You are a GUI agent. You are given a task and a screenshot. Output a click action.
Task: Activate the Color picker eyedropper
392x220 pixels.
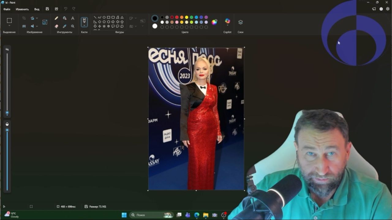point(65,26)
